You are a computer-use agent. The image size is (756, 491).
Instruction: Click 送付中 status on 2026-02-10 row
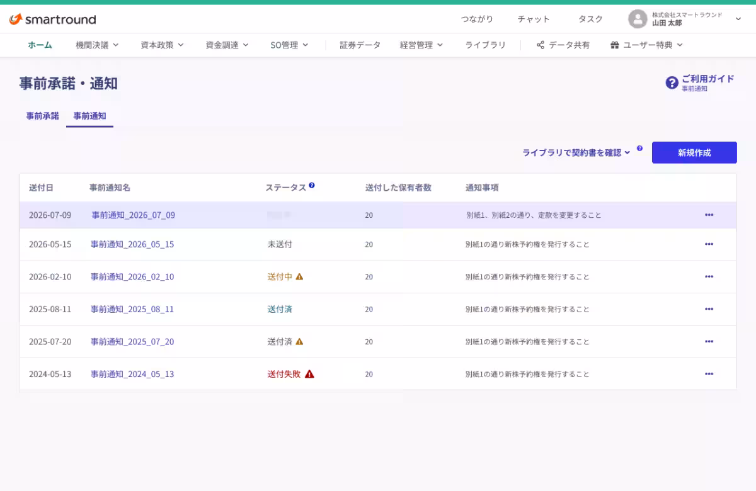coord(280,276)
